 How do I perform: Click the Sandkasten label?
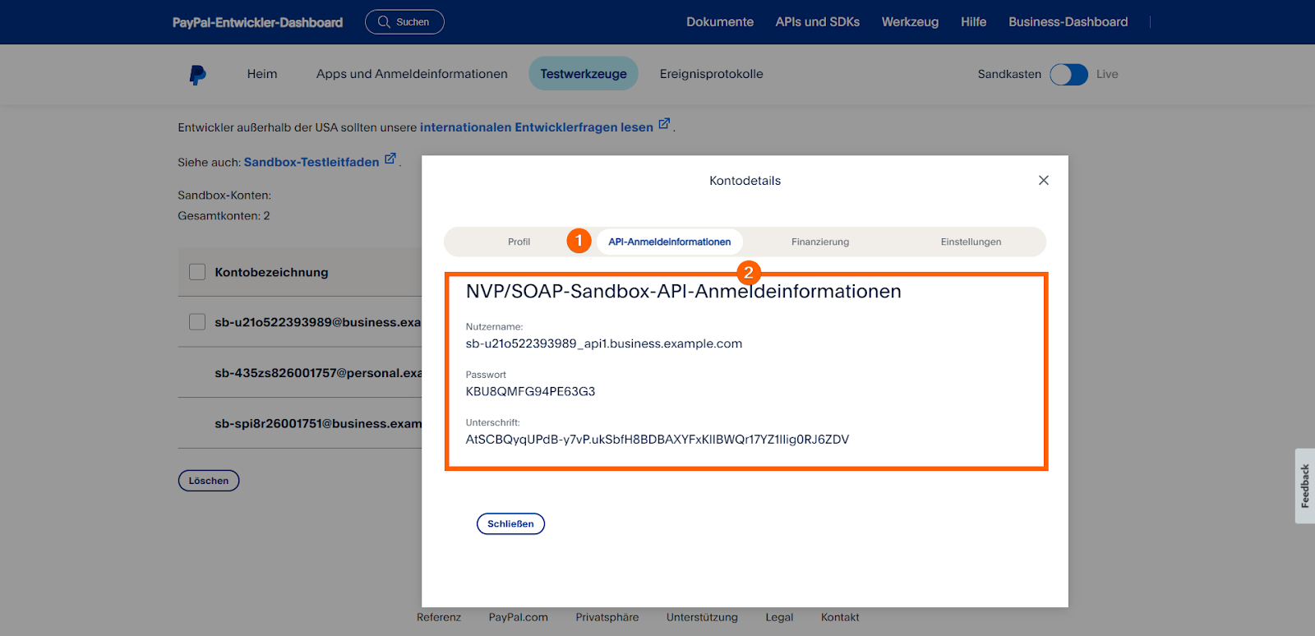[1009, 74]
